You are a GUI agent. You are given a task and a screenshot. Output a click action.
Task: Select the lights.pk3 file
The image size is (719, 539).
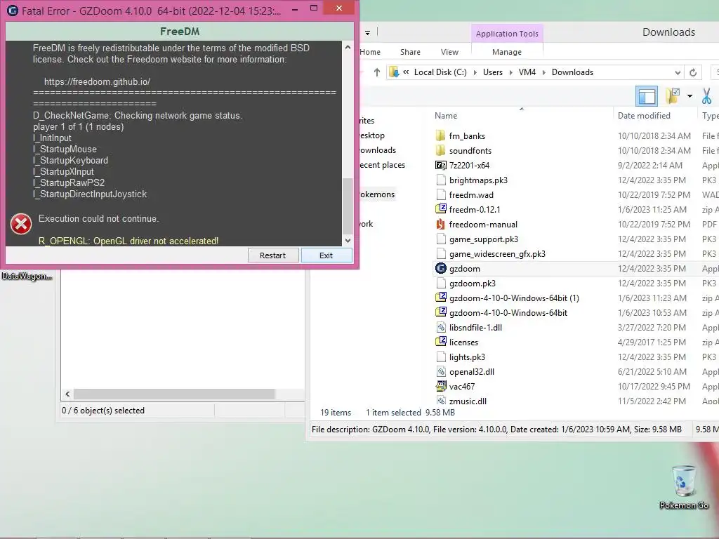[467, 357]
